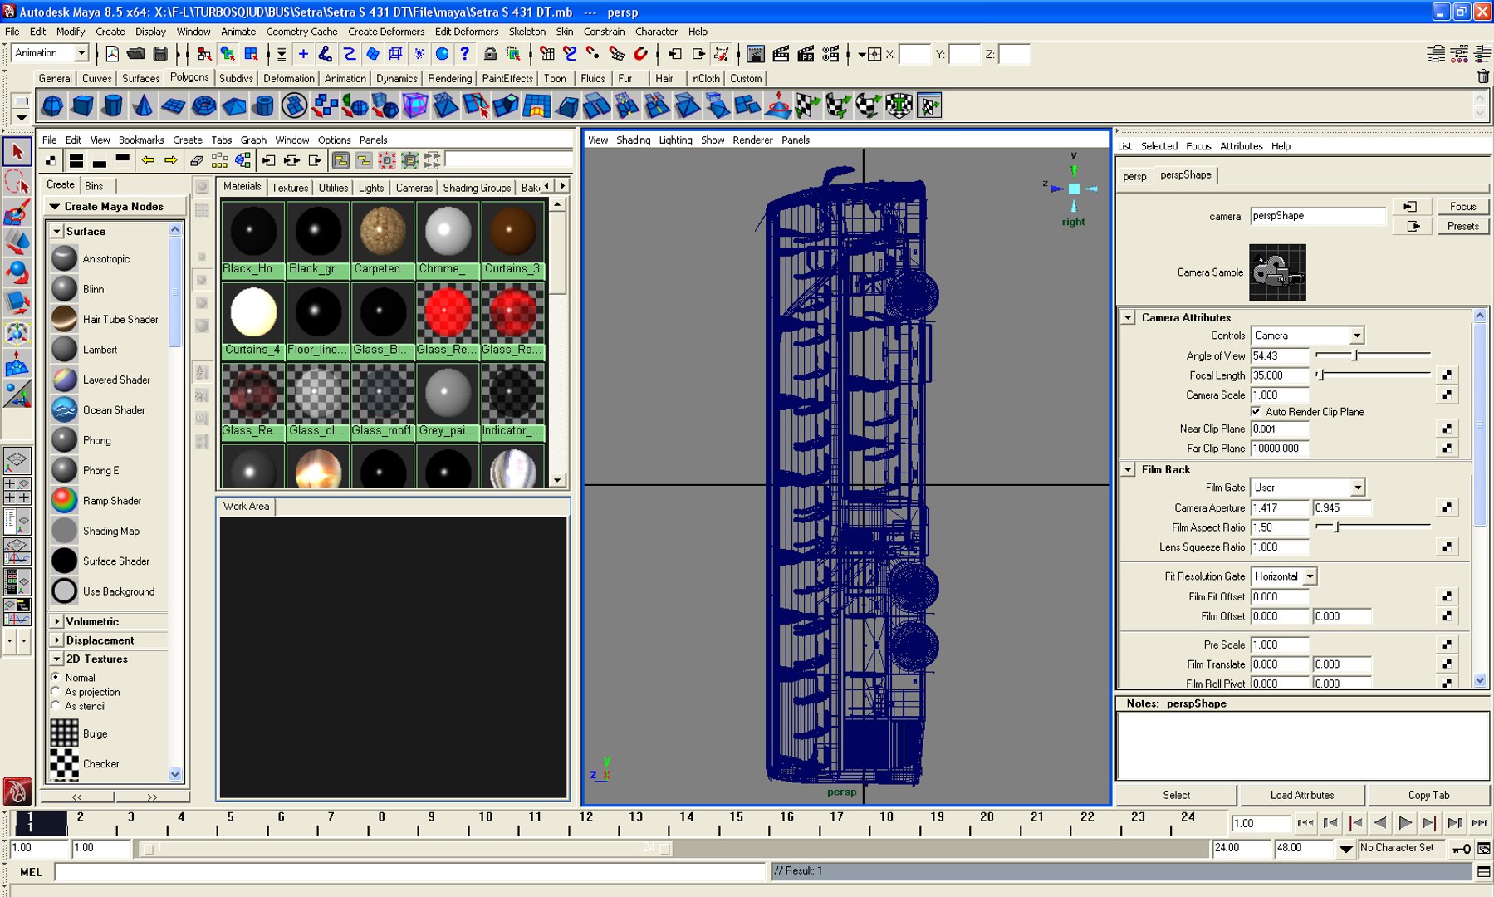Select the Carpeted material swatch
1494x897 pixels.
coord(383,239)
